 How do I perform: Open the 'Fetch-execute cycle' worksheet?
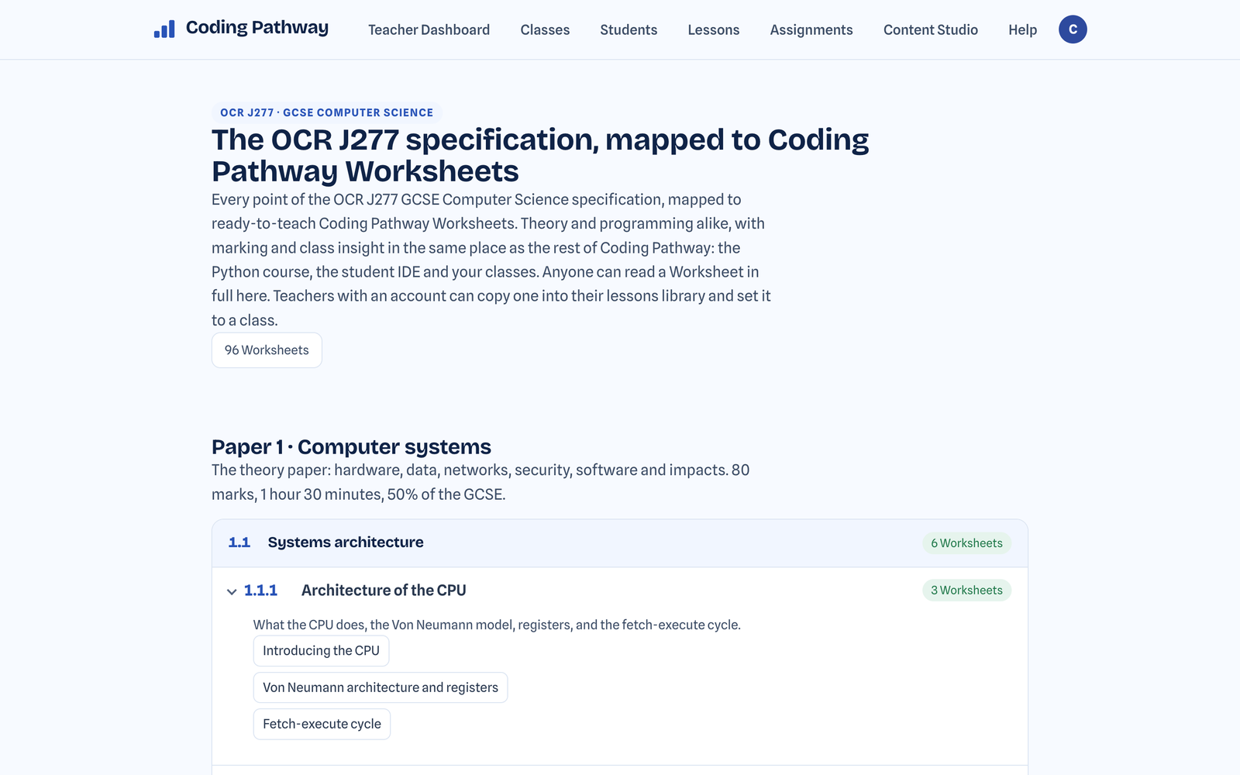tap(322, 724)
